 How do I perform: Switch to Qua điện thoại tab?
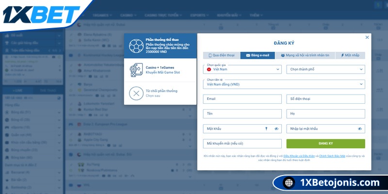point(222,55)
